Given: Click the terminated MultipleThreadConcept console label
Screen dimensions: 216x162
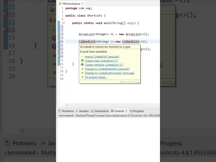Looking at the screenshot, I should click(109, 115).
